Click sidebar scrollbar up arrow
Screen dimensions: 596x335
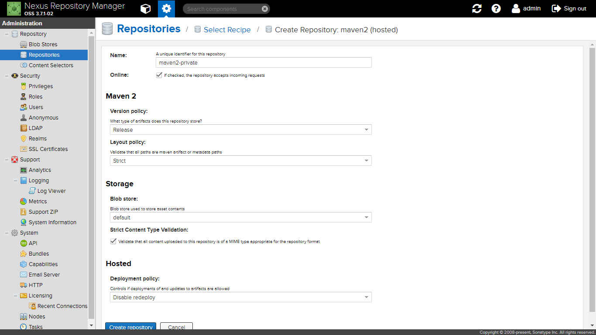pyautogui.click(x=91, y=33)
